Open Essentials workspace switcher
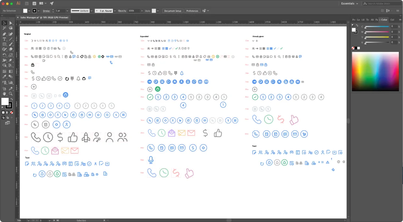Viewport: 403px width, 222px height. (x=349, y=3)
